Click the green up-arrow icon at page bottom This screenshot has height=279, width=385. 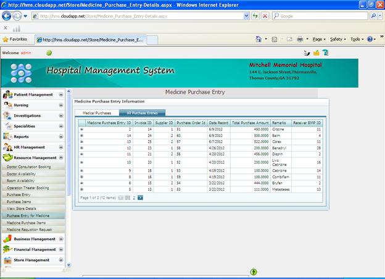[x=254, y=272]
